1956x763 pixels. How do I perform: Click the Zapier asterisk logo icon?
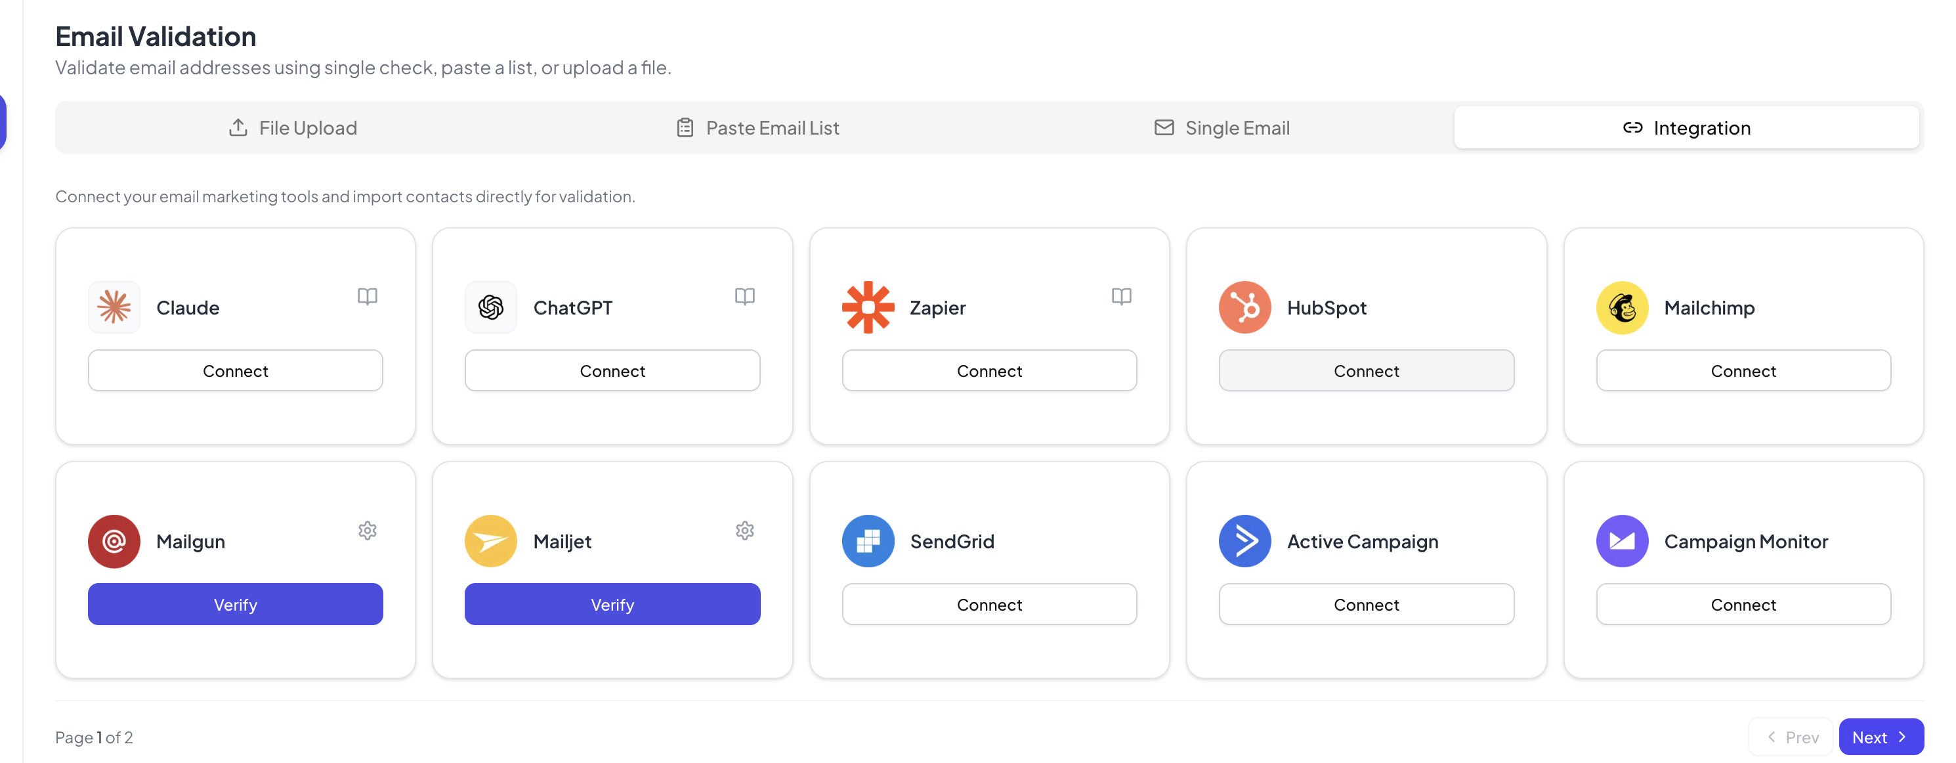pos(868,307)
